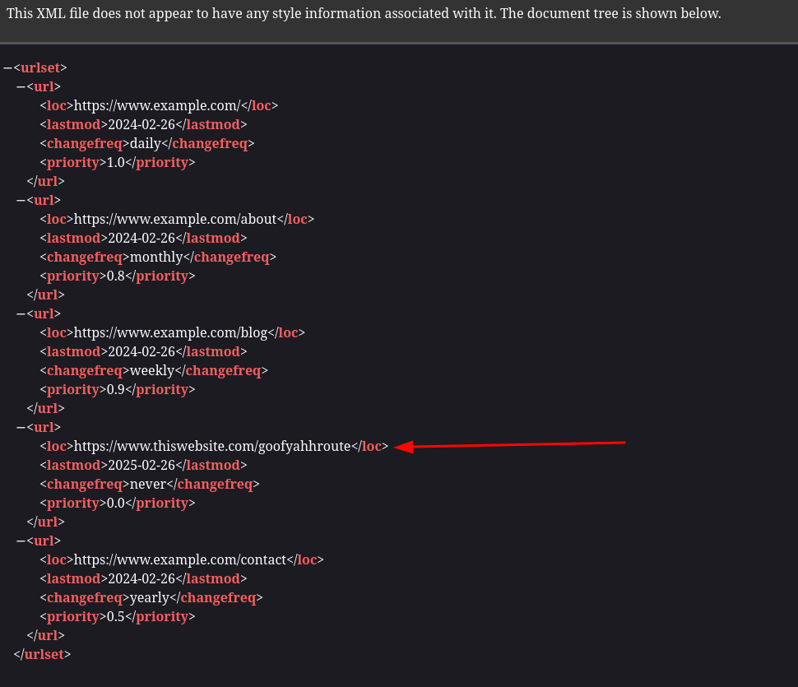The height and width of the screenshot is (687, 798).
Task: Click the priority value 0.0
Action: pyautogui.click(x=116, y=504)
